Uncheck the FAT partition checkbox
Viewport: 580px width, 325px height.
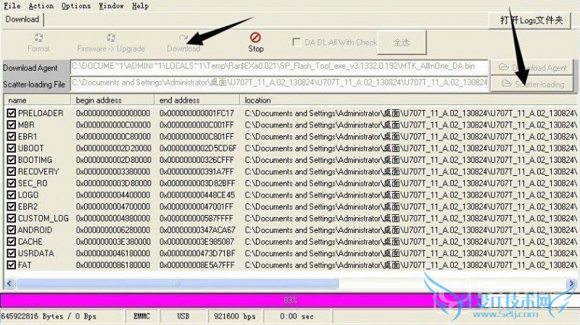click(11, 265)
